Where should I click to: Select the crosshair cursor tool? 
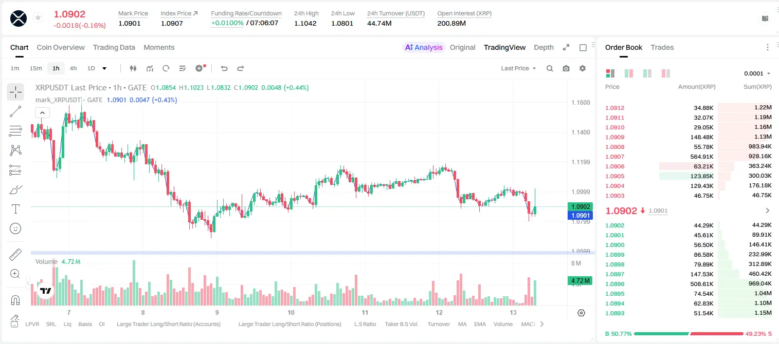tap(15, 92)
